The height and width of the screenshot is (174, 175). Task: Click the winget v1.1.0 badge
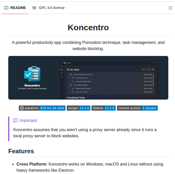[x=78, y=108]
